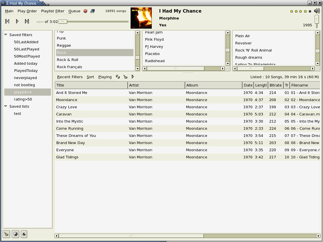The image size is (323, 242).
Task: Click the artist list scroll-down arrow
Action: click(228, 63)
